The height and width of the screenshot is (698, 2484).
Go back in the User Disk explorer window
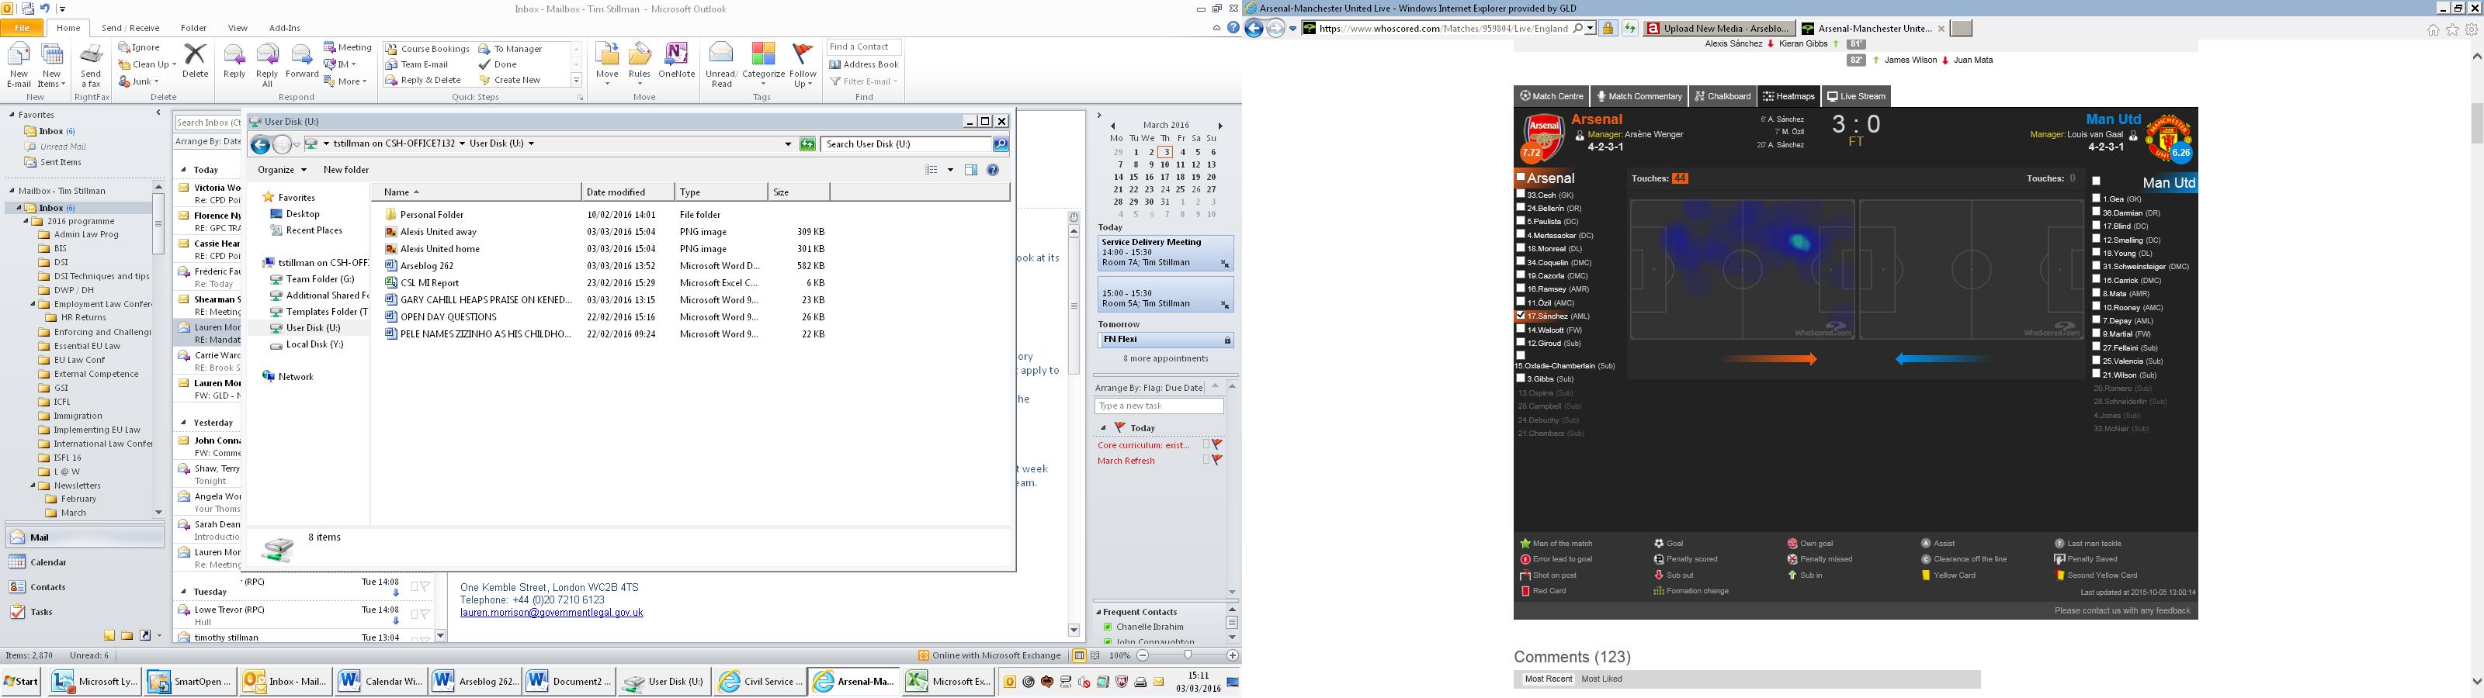259,144
